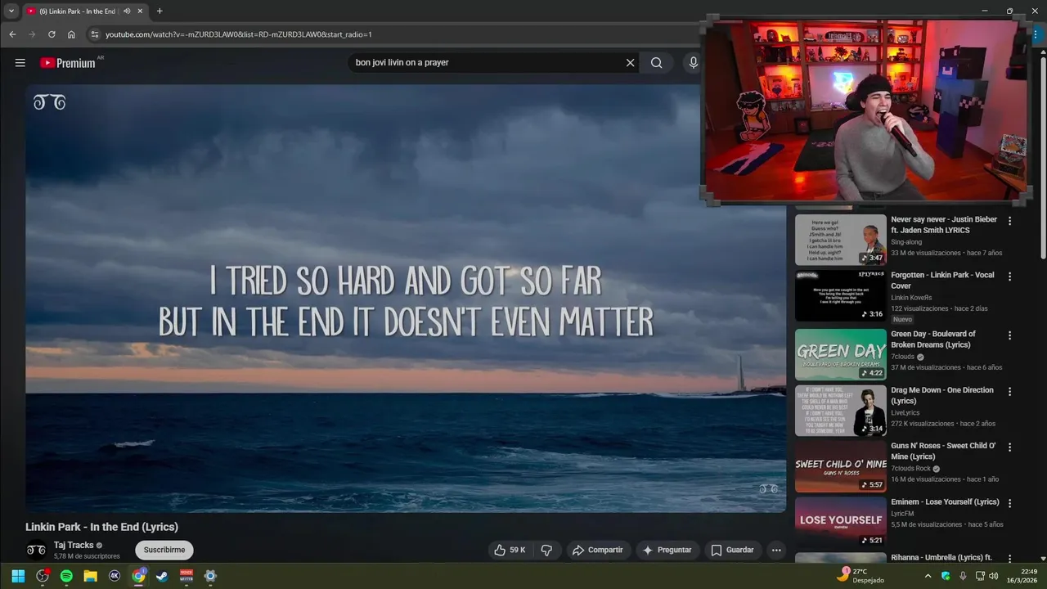Open 4K Downloader from the taskbar
The width and height of the screenshot is (1047, 589).
point(115,576)
